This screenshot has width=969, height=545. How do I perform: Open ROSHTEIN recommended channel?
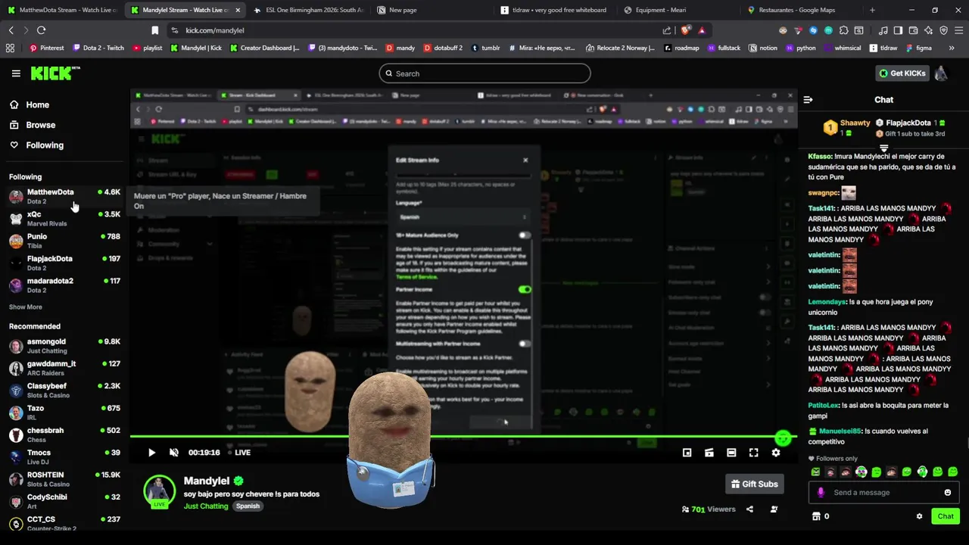64,479
